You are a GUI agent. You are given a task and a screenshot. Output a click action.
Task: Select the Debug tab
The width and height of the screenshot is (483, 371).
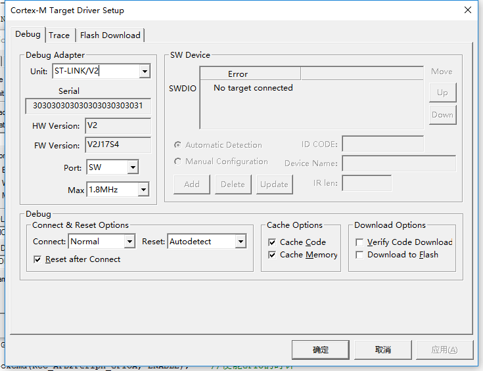pos(28,34)
